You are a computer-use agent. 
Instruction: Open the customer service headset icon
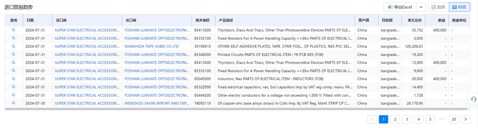click(x=473, y=99)
